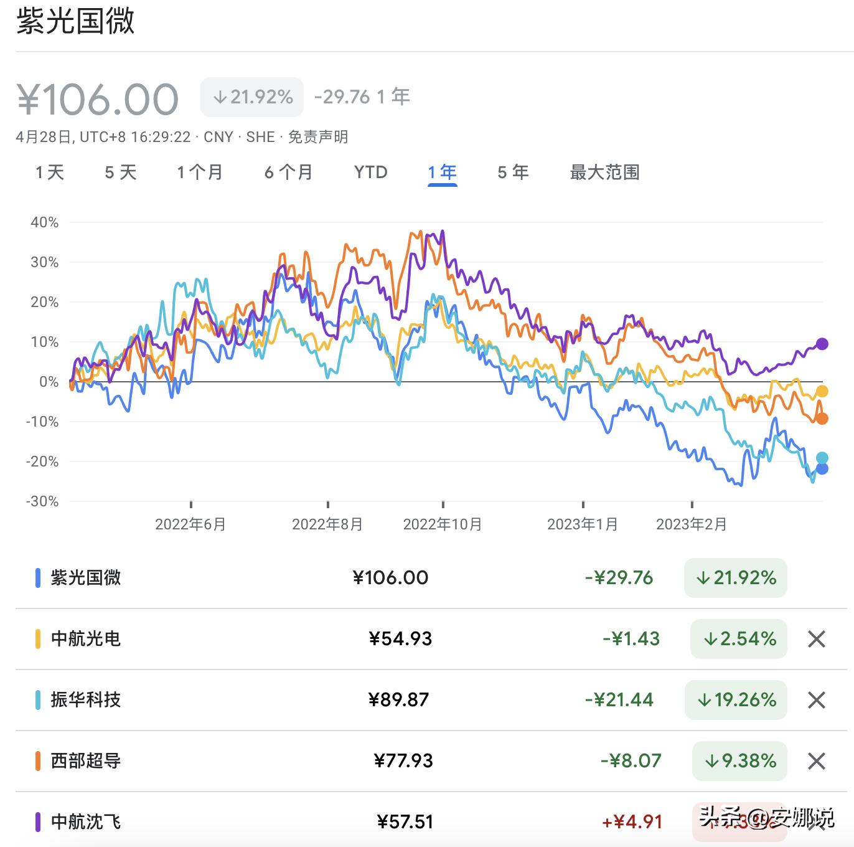
Task: Click the ¥54.93 price value
Action: point(400,639)
